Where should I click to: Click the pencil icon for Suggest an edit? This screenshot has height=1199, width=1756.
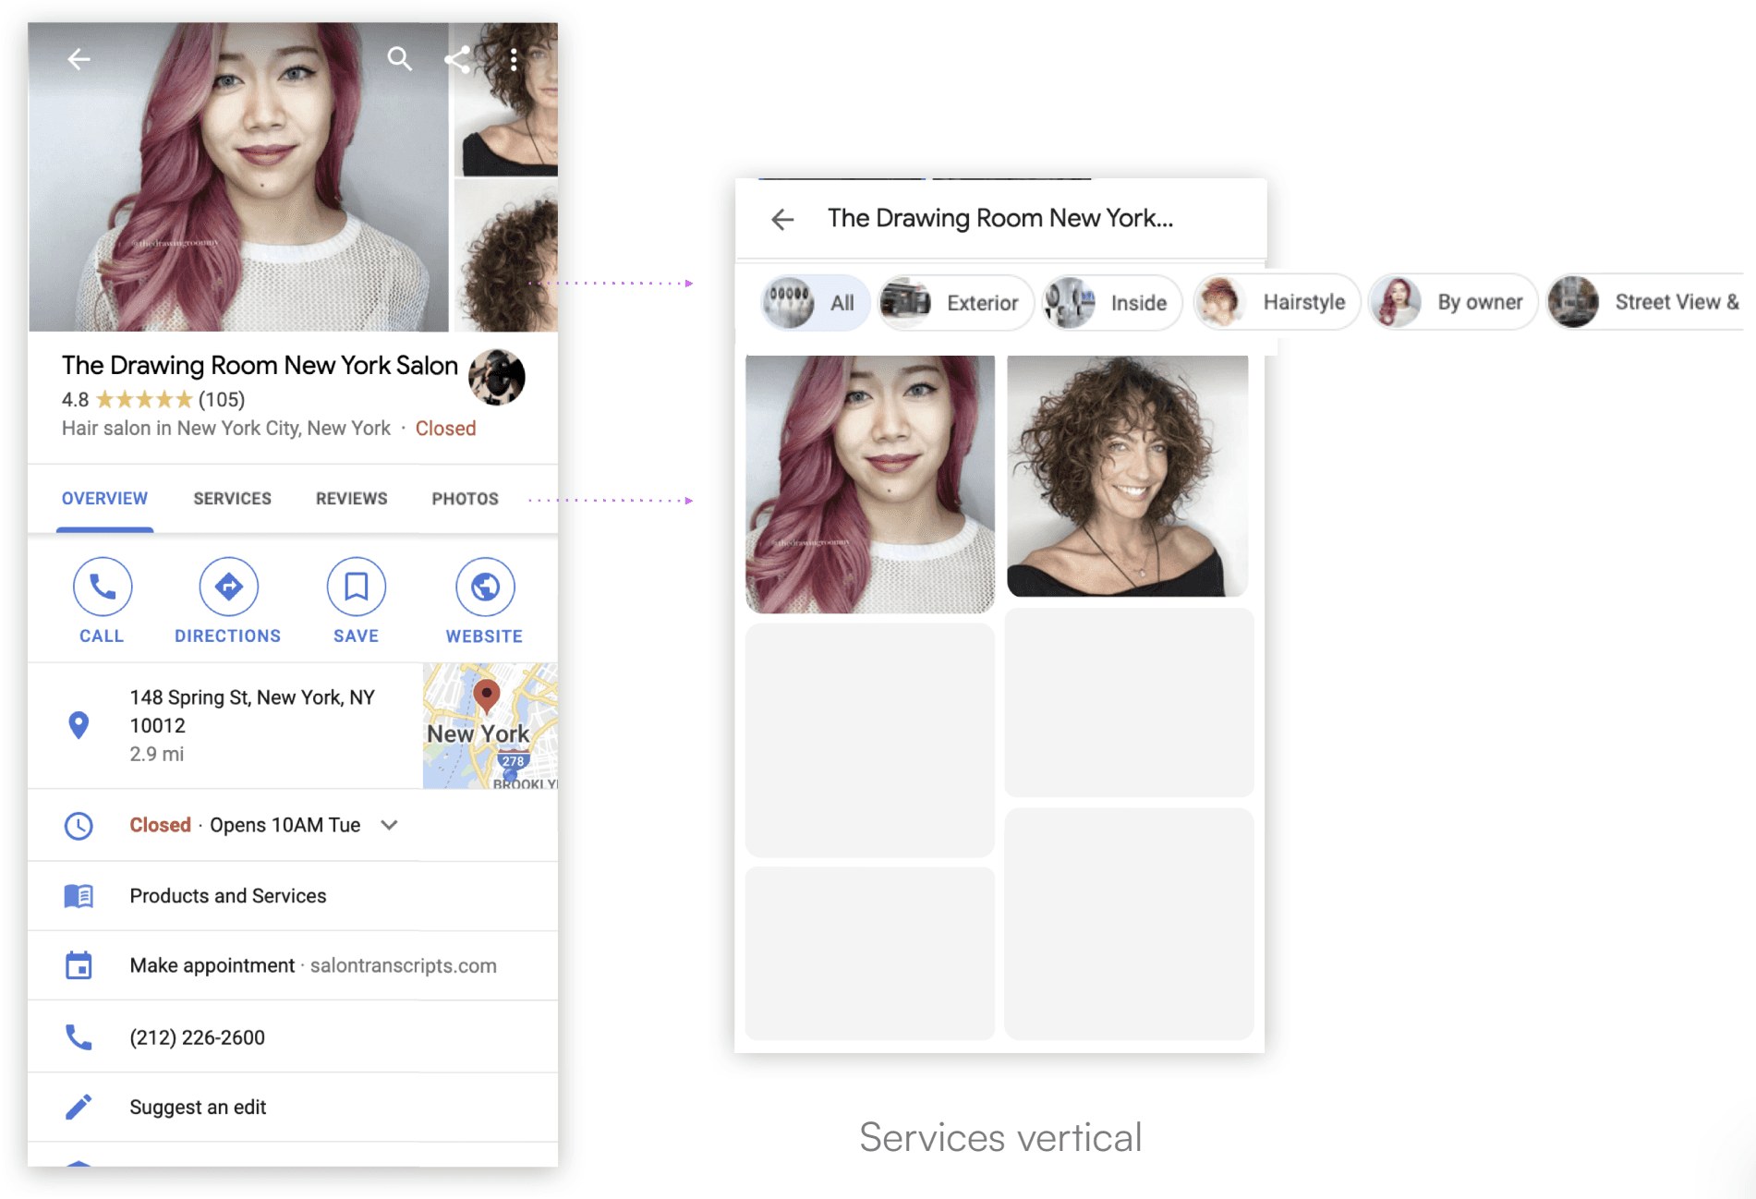79,1107
